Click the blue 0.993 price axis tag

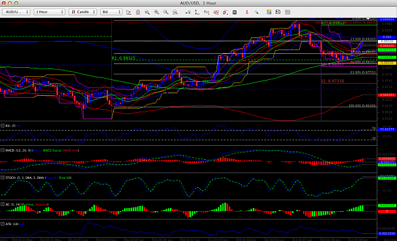pos(387,37)
